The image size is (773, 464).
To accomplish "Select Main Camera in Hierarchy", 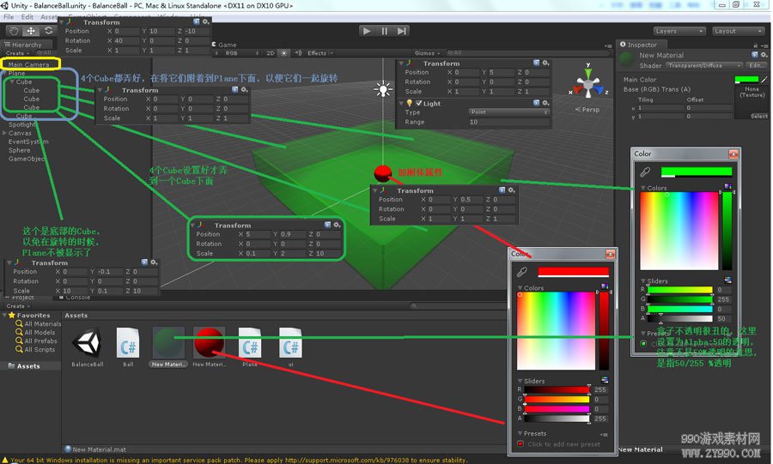I will 28,64.
